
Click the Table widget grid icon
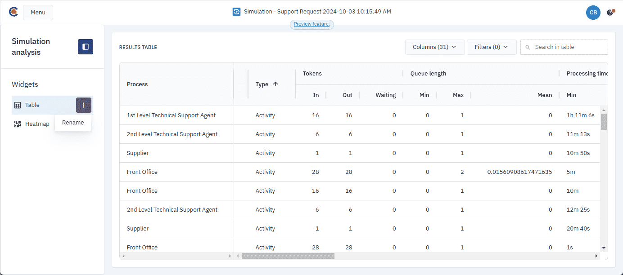pos(18,105)
